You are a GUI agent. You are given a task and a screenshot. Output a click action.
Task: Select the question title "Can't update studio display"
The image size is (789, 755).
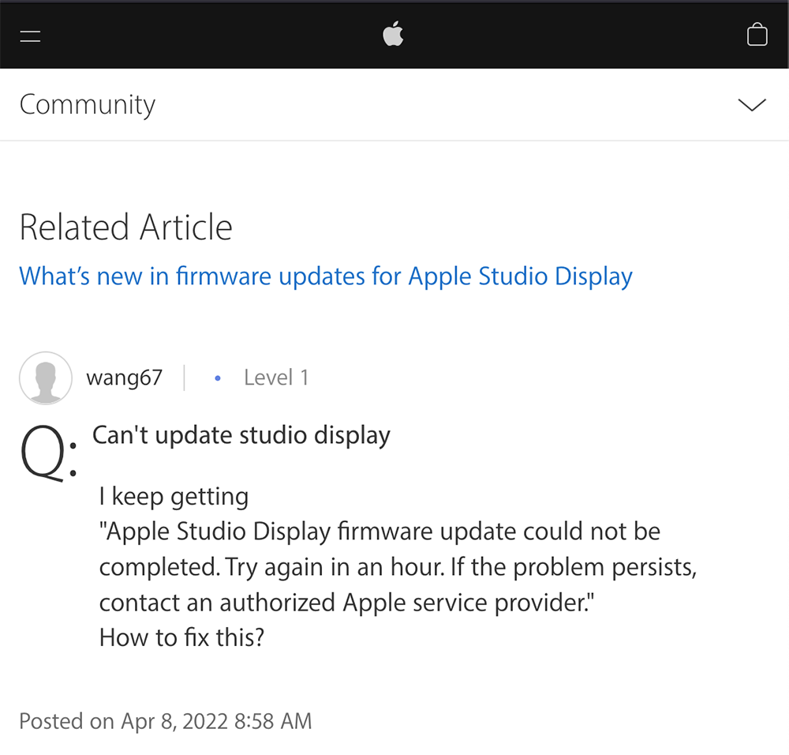click(241, 436)
